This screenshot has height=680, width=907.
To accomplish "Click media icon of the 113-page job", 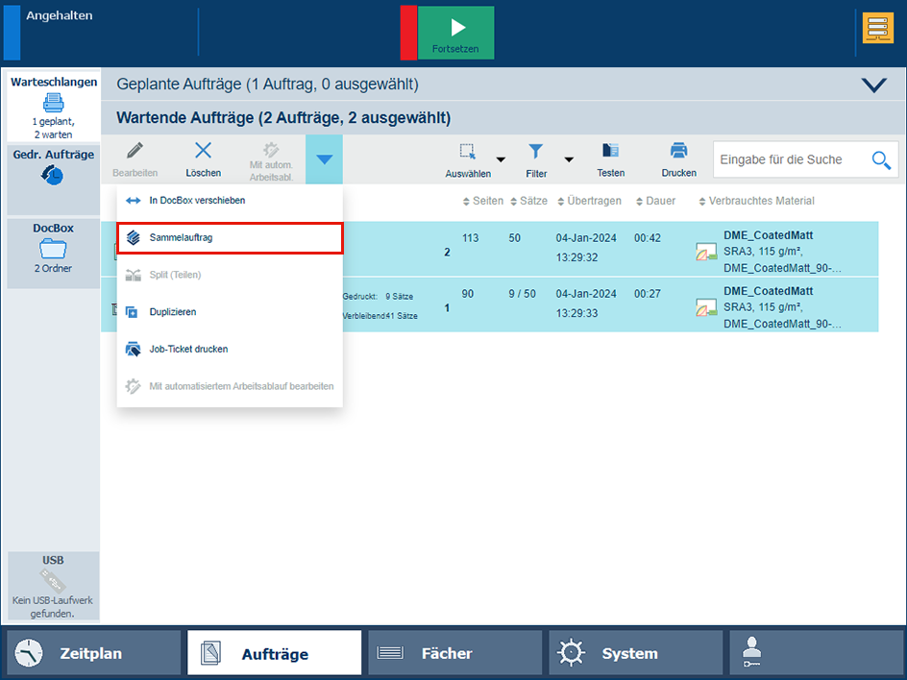I will pyautogui.click(x=706, y=252).
